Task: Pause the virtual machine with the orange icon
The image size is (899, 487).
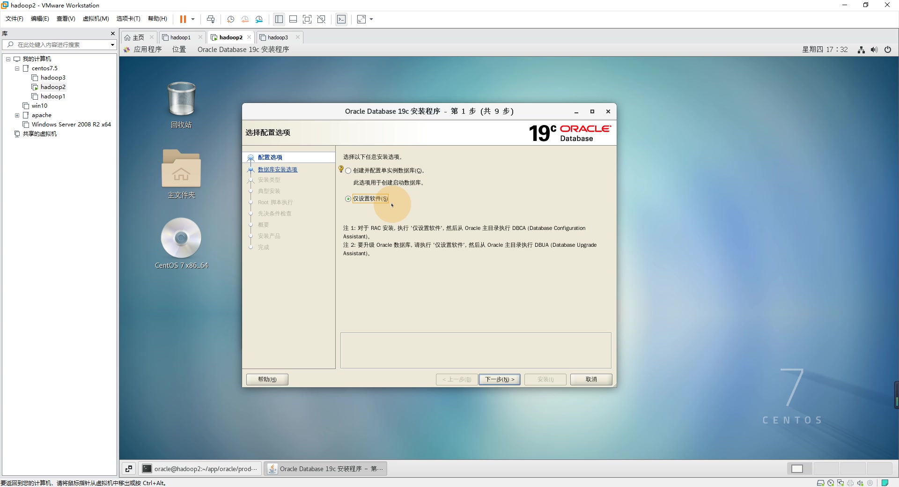Action: coord(183,19)
